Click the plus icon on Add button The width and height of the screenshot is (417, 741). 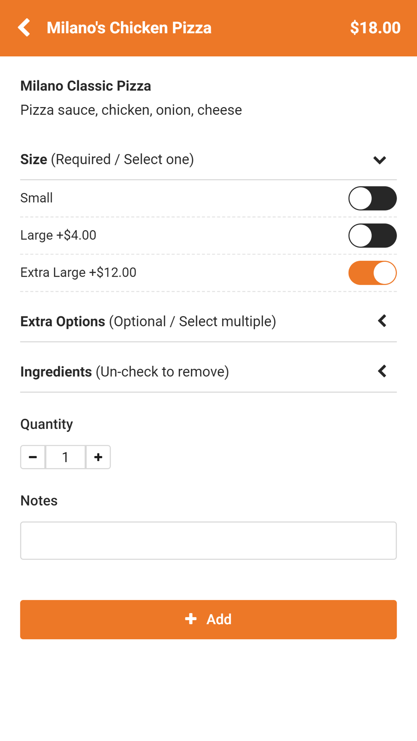tap(191, 619)
